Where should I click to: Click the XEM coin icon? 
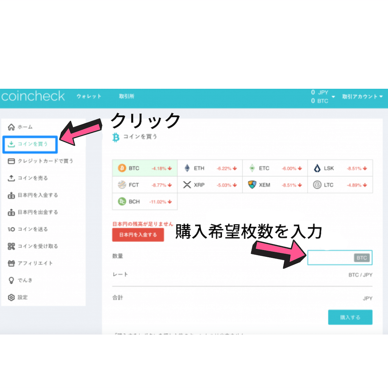point(252,185)
